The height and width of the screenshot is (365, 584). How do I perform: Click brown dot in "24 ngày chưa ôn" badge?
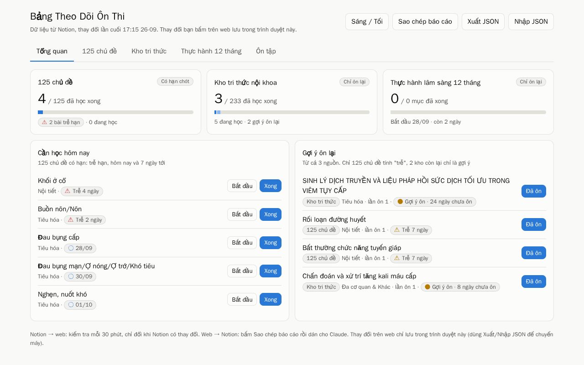400,202
